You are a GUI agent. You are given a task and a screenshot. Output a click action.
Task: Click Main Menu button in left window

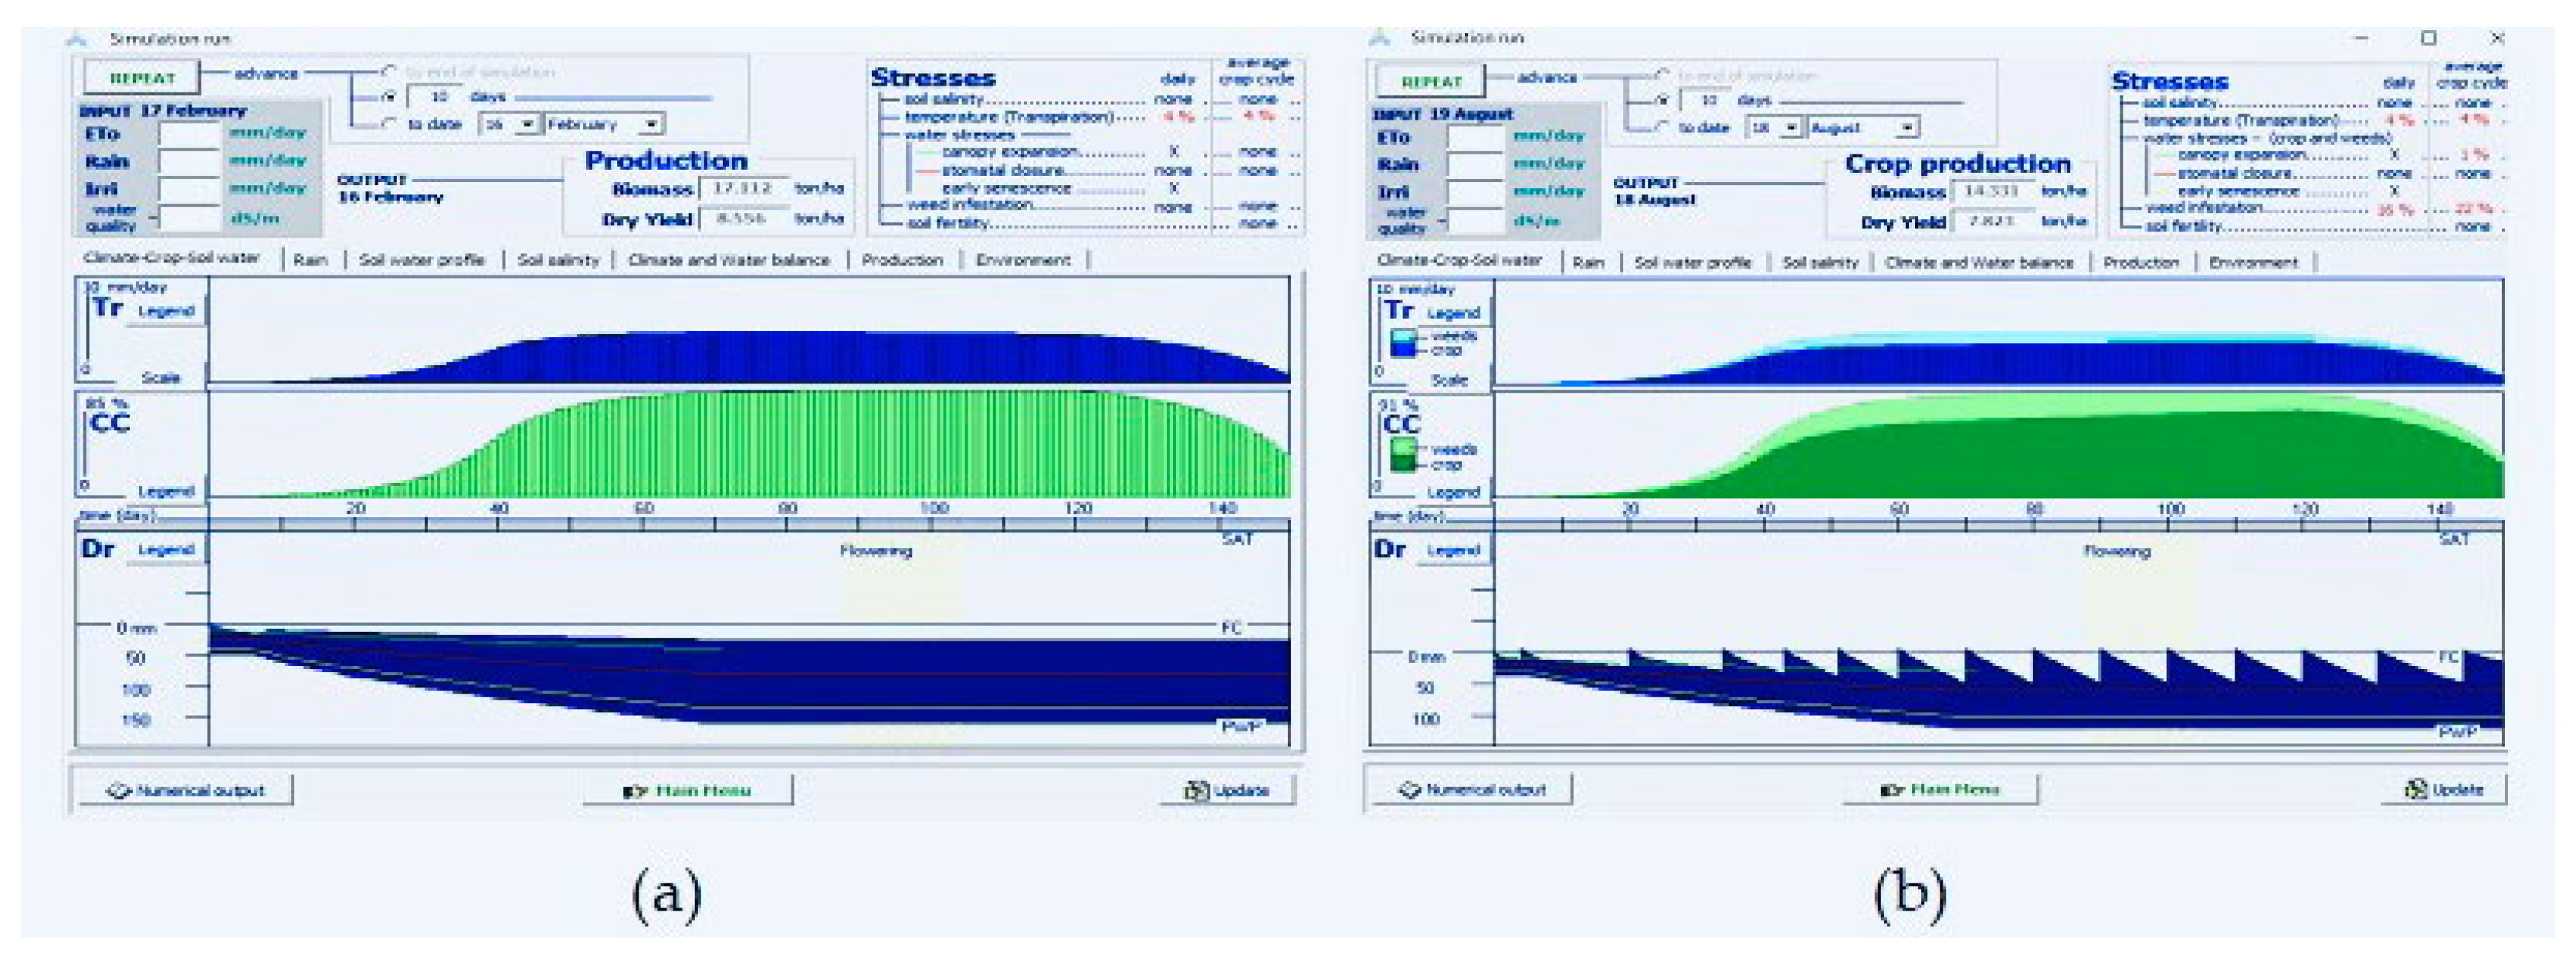[x=688, y=790]
